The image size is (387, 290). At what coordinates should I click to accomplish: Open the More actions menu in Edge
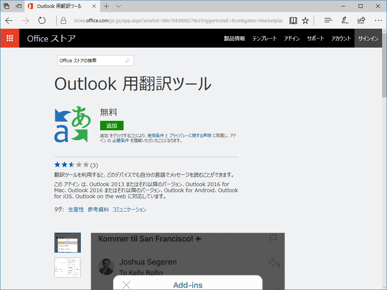click(378, 20)
